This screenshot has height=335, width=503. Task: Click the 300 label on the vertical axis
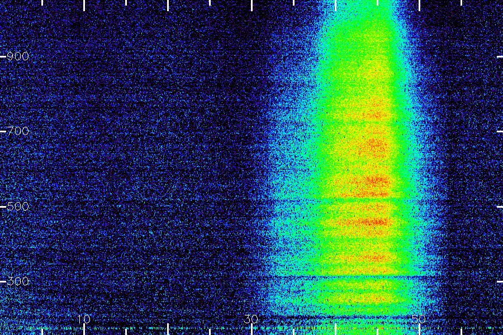coord(18,281)
